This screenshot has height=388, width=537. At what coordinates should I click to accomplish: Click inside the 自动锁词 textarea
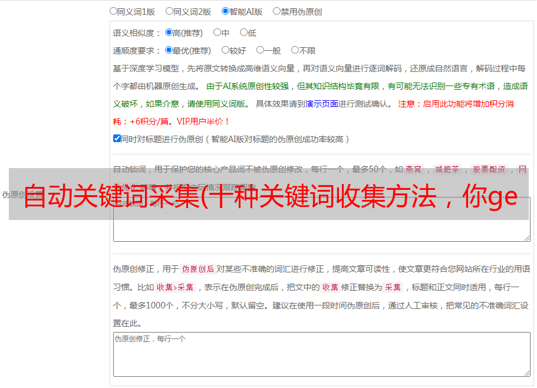(x=322, y=219)
